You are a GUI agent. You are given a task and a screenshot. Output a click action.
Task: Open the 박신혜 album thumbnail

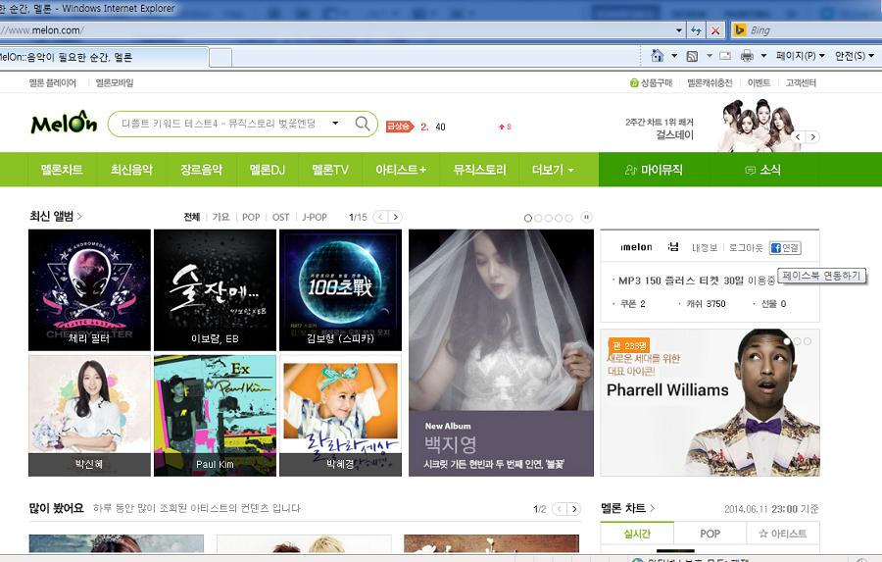[x=89, y=415]
